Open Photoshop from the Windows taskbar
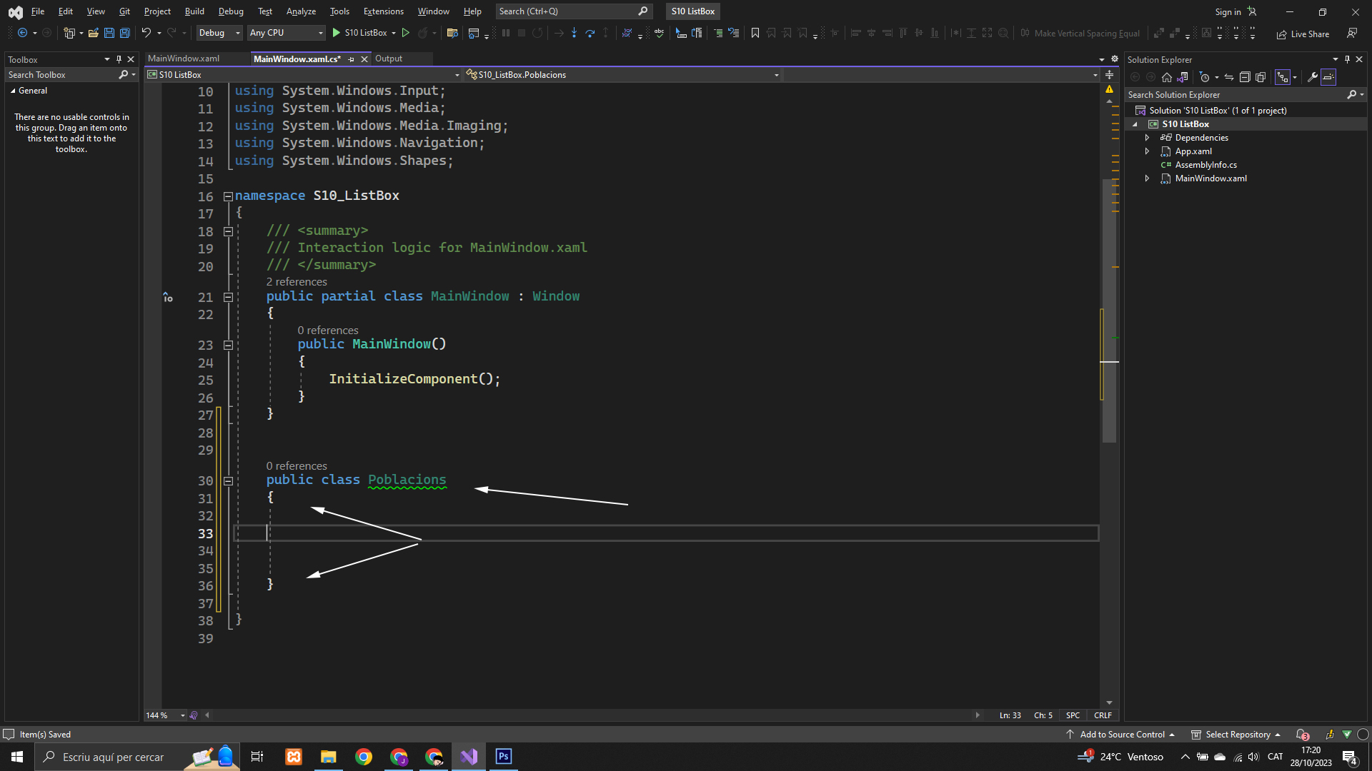Viewport: 1372px width, 771px height. click(504, 757)
